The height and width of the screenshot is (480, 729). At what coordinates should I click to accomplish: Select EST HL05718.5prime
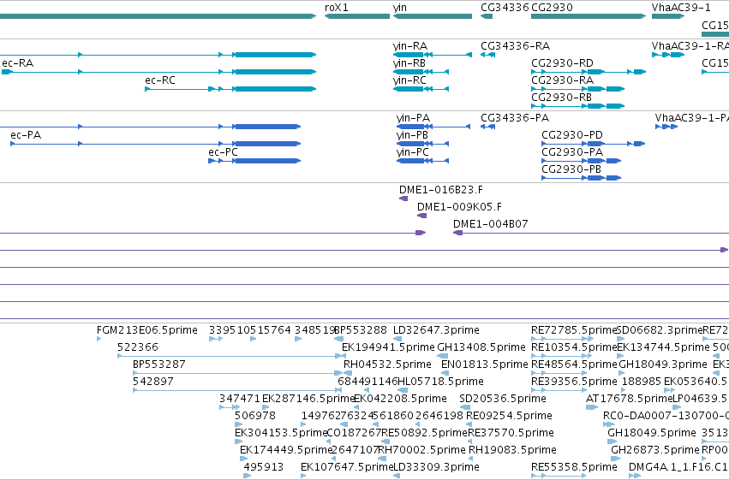[x=441, y=382]
